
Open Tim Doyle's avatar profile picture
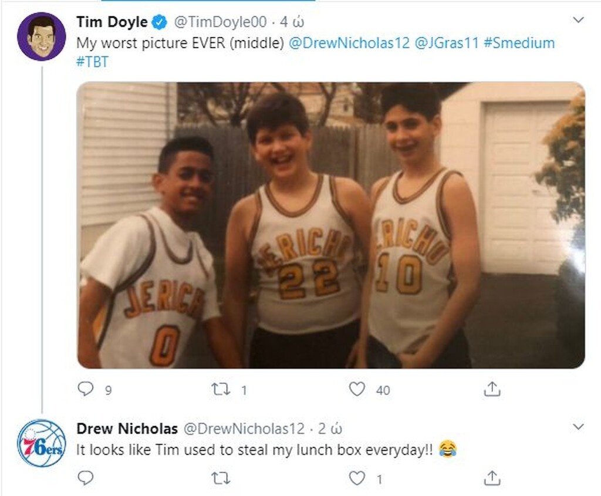click(41, 36)
